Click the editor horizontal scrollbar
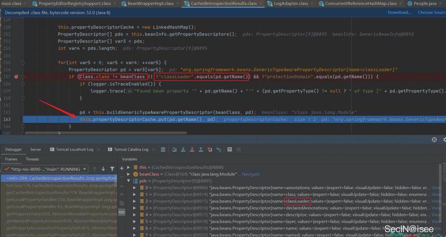This screenshot has width=446, height=237. pos(106,133)
